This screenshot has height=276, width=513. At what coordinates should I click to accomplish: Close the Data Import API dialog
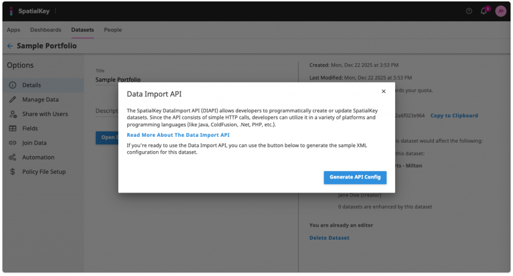click(383, 92)
